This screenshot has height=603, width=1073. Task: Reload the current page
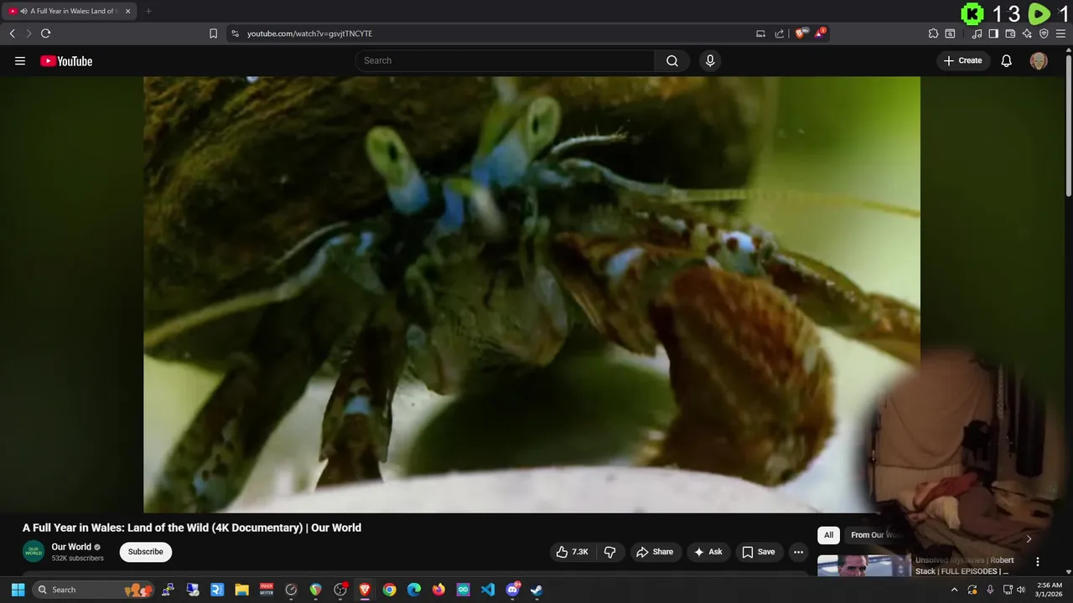pyautogui.click(x=46, y=33)
